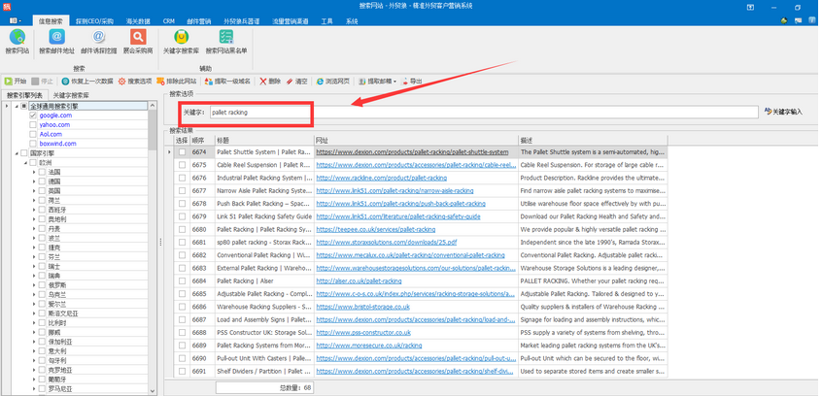Expand the 德国 tree node
822x396 pixels.
[x=34, y=181]
